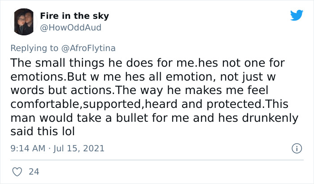314x184 pixels.
Task: Click the display name Fire in the sky
Action: click(x=74, y=16)
